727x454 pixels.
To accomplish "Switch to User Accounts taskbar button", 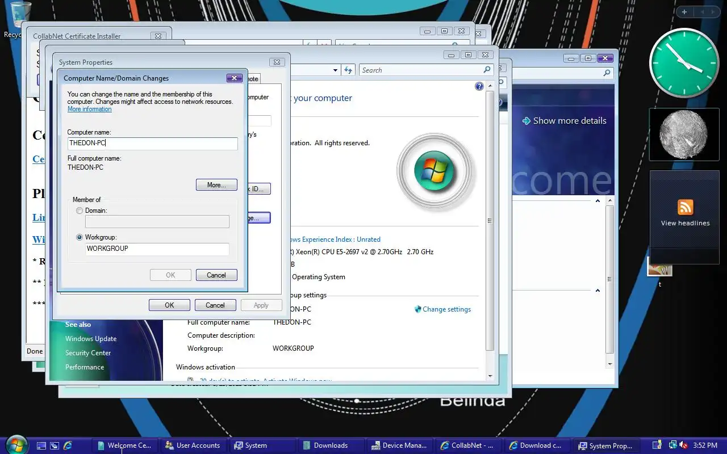I will pyautogui.click(x=193, y=445).
